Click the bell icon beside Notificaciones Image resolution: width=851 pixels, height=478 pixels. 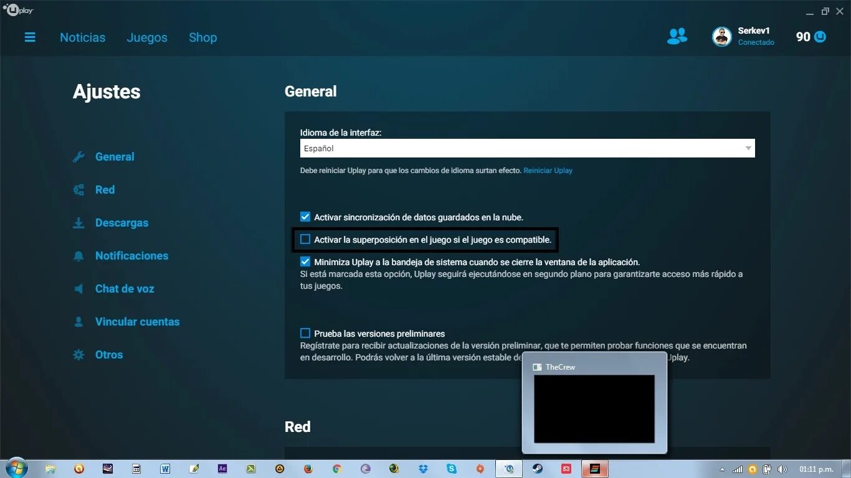78,256
